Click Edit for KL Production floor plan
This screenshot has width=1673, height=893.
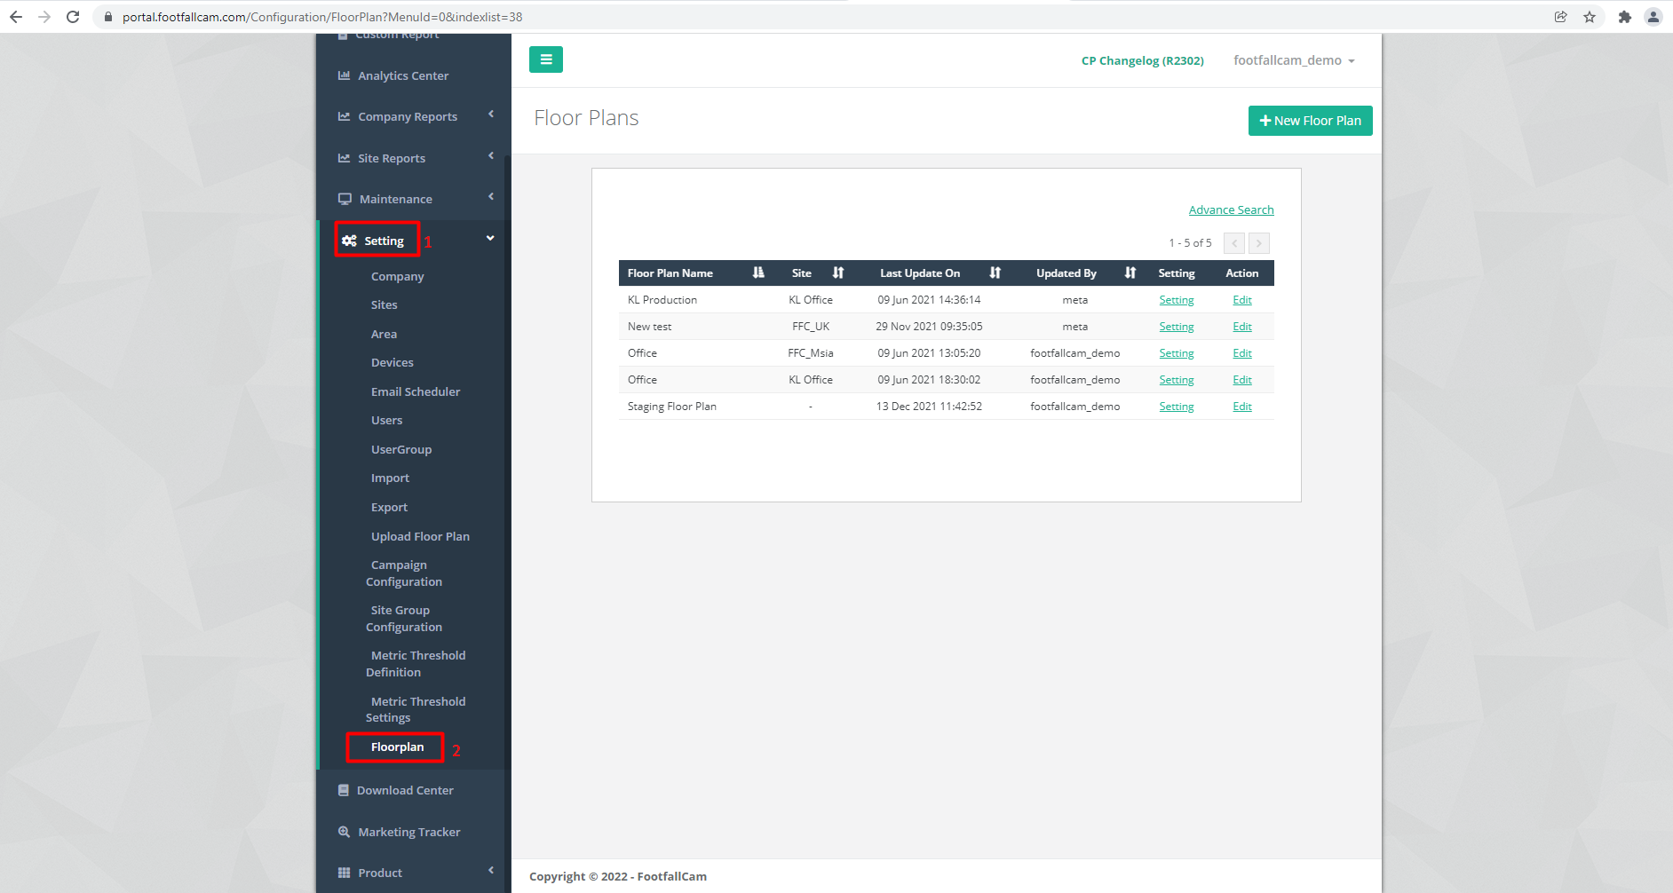tap(1241, 300)
